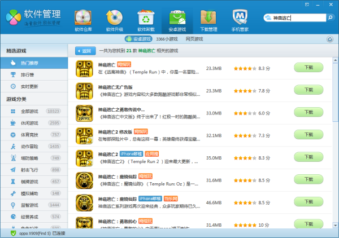Viewport: 339px width, 238px height.
Task: Open the 软件升级 upgrade section
Action: click(x=115, y=21)
